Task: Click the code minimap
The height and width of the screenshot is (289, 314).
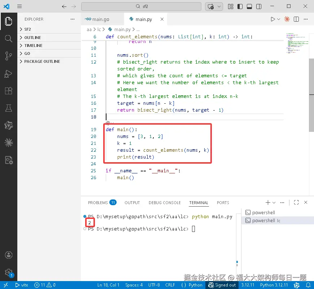Action: click(x=297, y=43)
